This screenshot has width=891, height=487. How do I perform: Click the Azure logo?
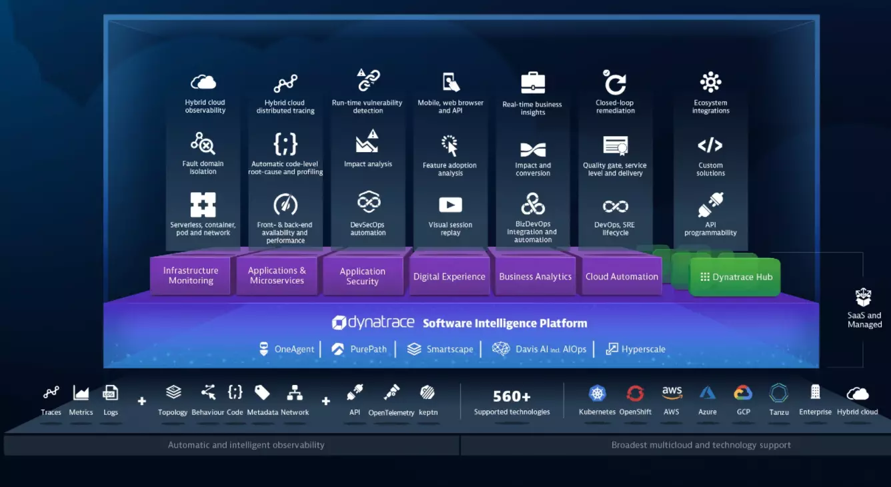pyautogui.click(x=707, y=393)
